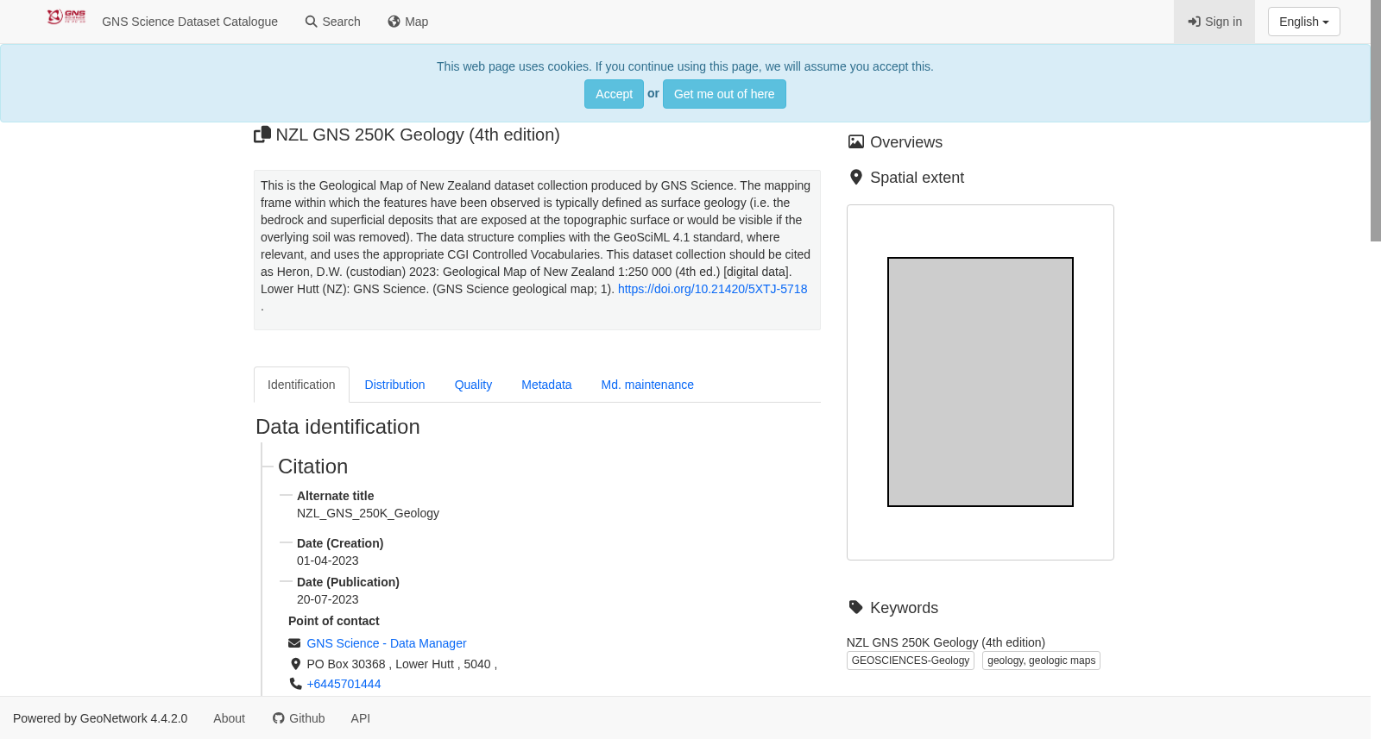The width and height of the screenshot is (1381, 739).
Task: Email GNS Science - Data Manager
Action: pos(386,643)
